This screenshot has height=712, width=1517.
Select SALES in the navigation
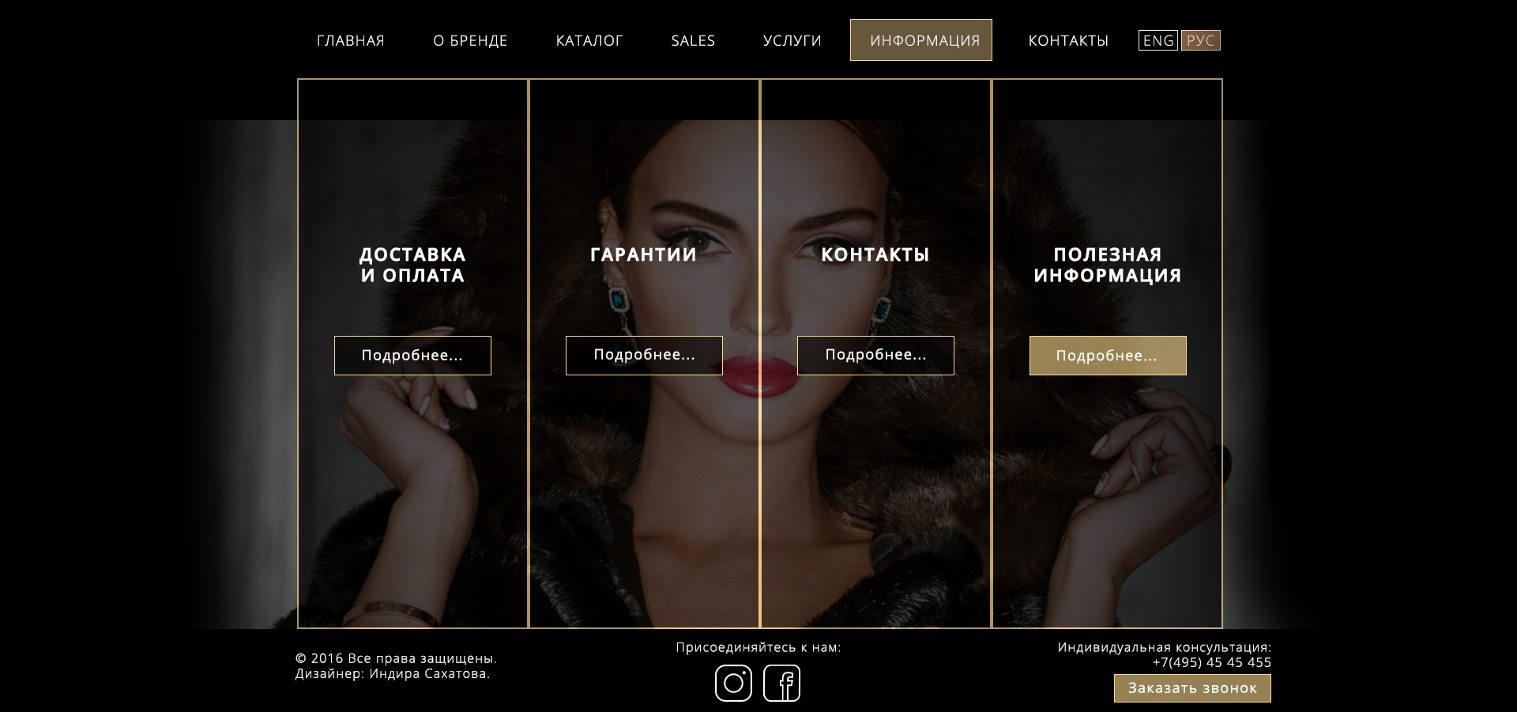coord(693,40)
